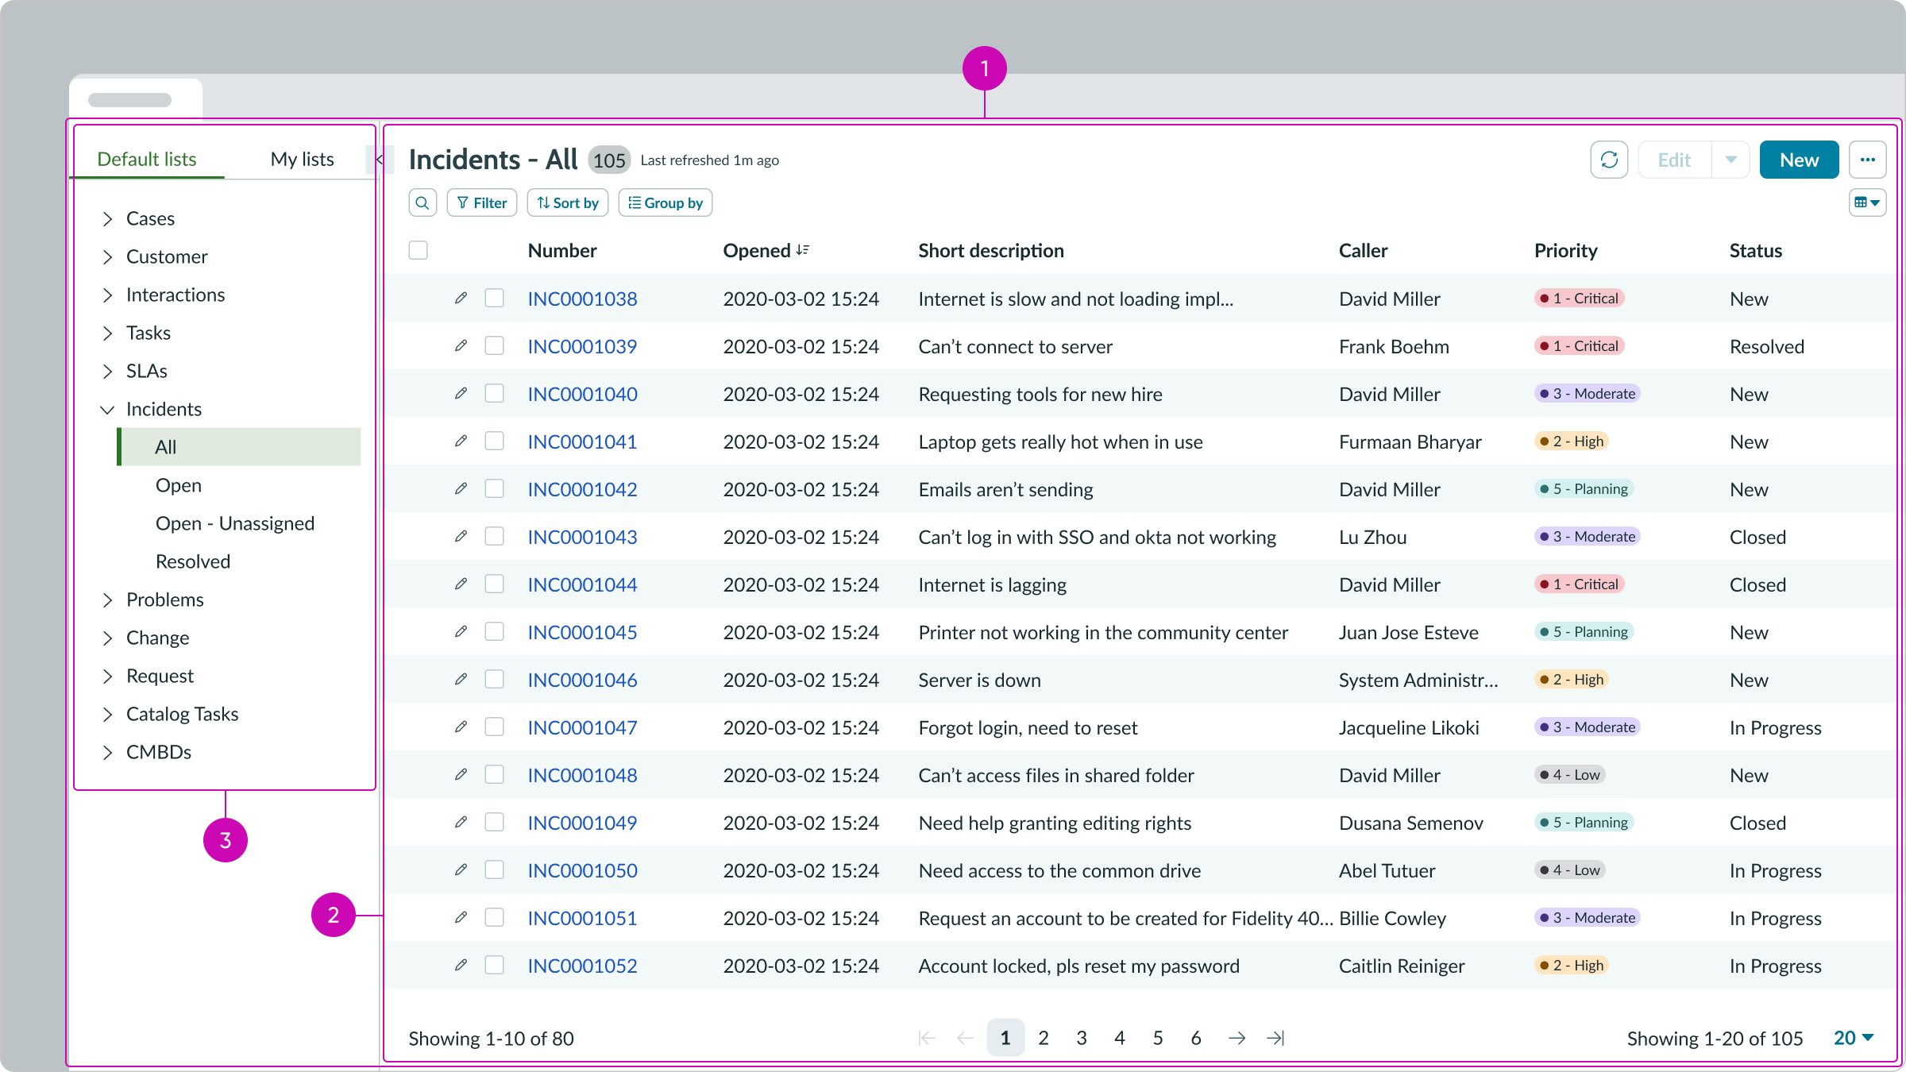The image size is (1906, 1072).
Task: Check the box for INC0001041
Action: 495,441
